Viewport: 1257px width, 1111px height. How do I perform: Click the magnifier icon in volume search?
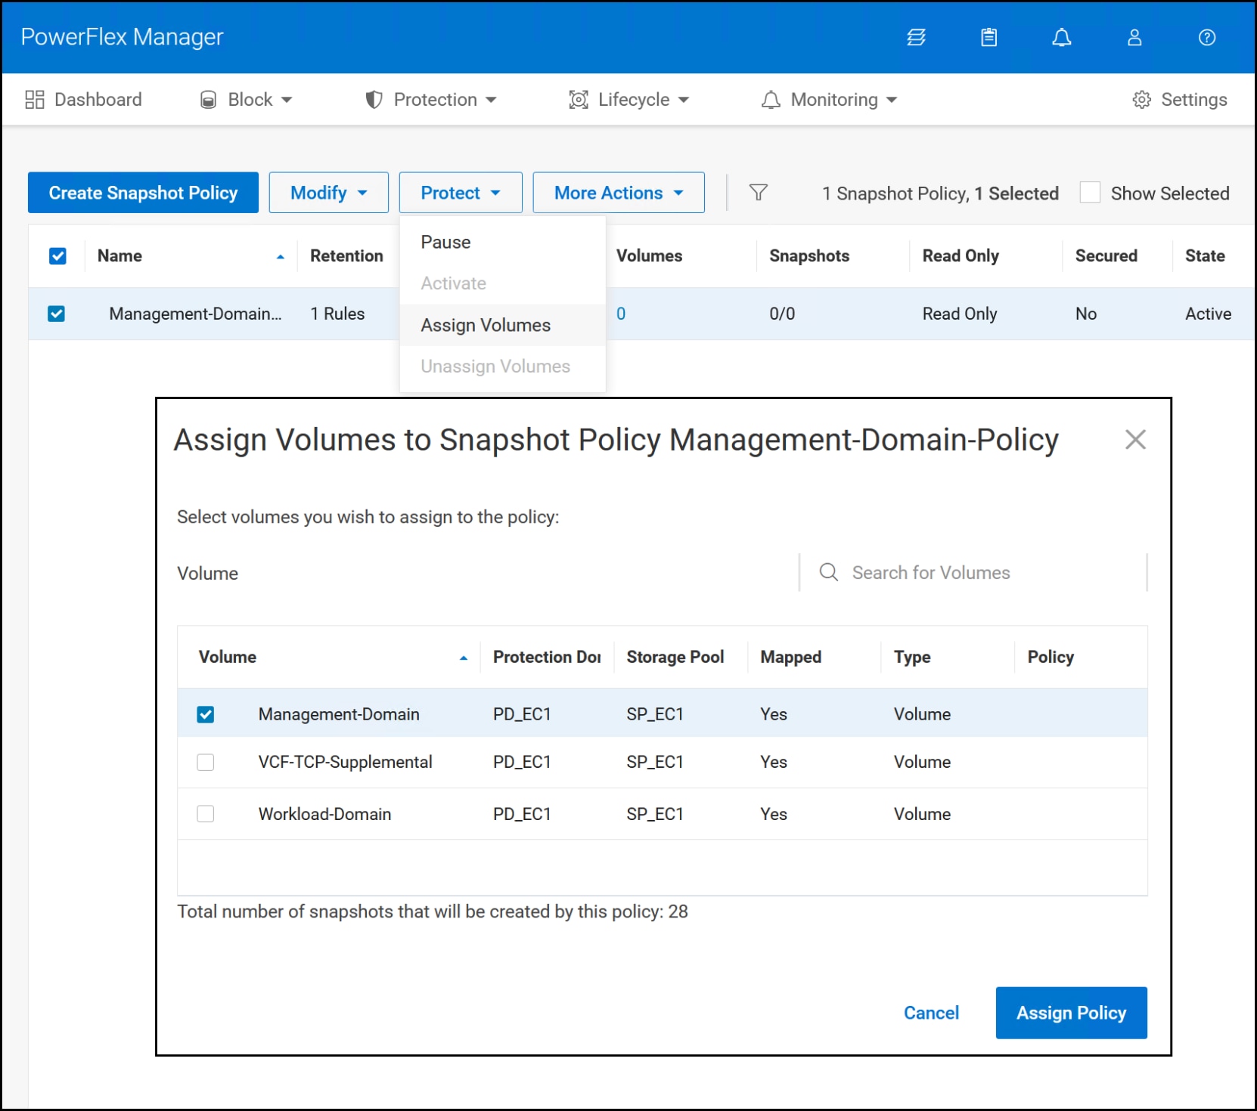(828, 572)
